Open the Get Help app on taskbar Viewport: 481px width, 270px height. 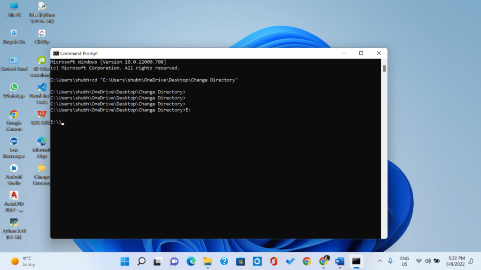tap(224, 261)
